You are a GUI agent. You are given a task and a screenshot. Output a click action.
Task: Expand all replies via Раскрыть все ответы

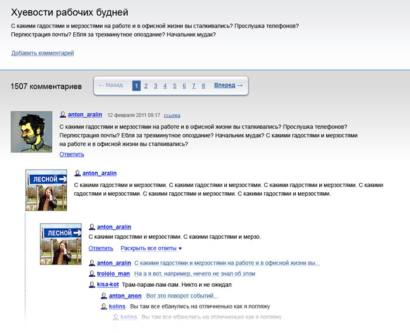[x=151, y=248]
